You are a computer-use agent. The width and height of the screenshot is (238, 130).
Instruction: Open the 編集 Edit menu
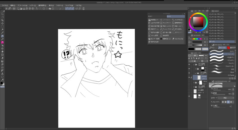tap(13, 5)
